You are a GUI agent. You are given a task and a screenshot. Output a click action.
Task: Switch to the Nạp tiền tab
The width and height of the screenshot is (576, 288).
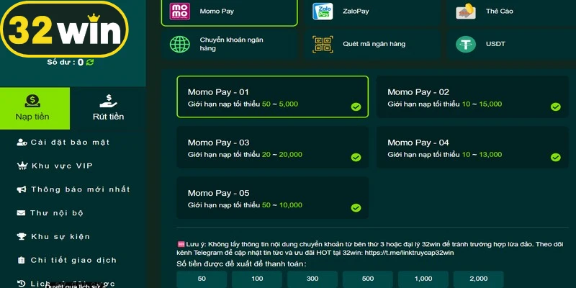point(35,109)
